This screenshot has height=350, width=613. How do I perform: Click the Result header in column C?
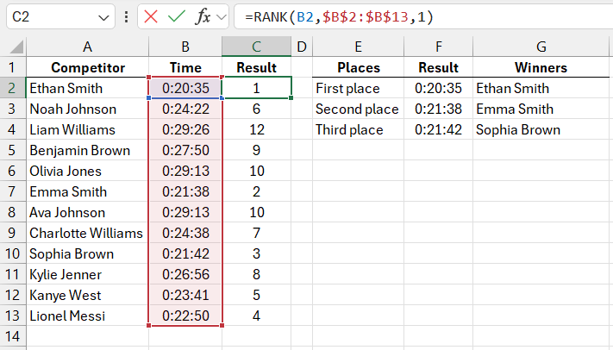(256, 67)
